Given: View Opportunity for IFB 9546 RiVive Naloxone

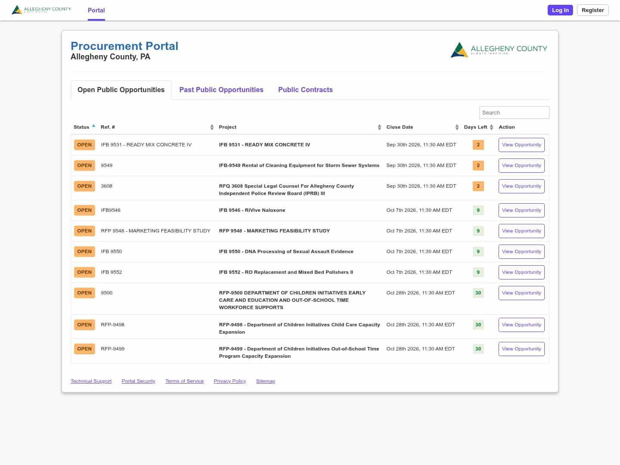Looking at the screenshot, I should tap(521, 210).
